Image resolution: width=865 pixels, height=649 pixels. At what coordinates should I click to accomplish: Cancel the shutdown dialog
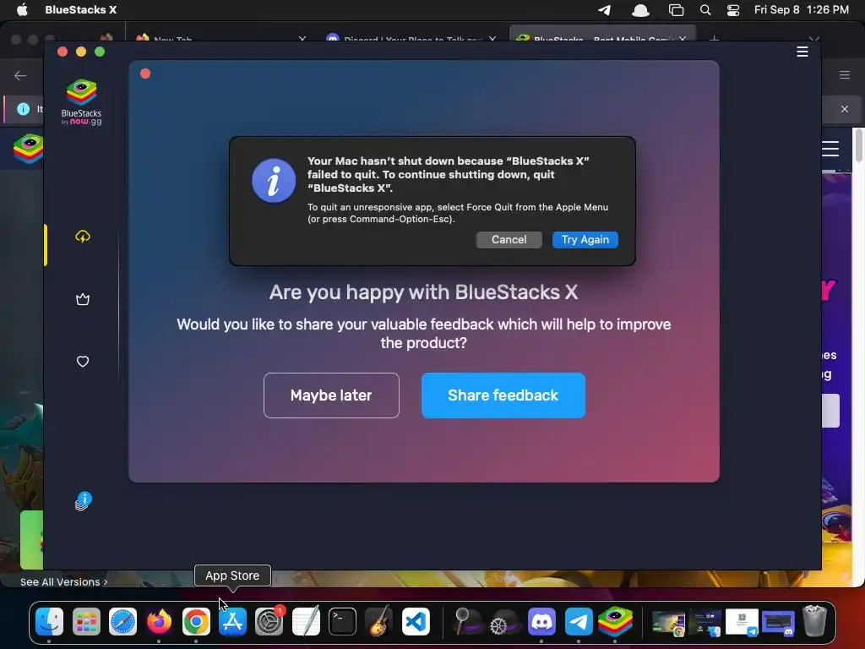click(509, 239)
